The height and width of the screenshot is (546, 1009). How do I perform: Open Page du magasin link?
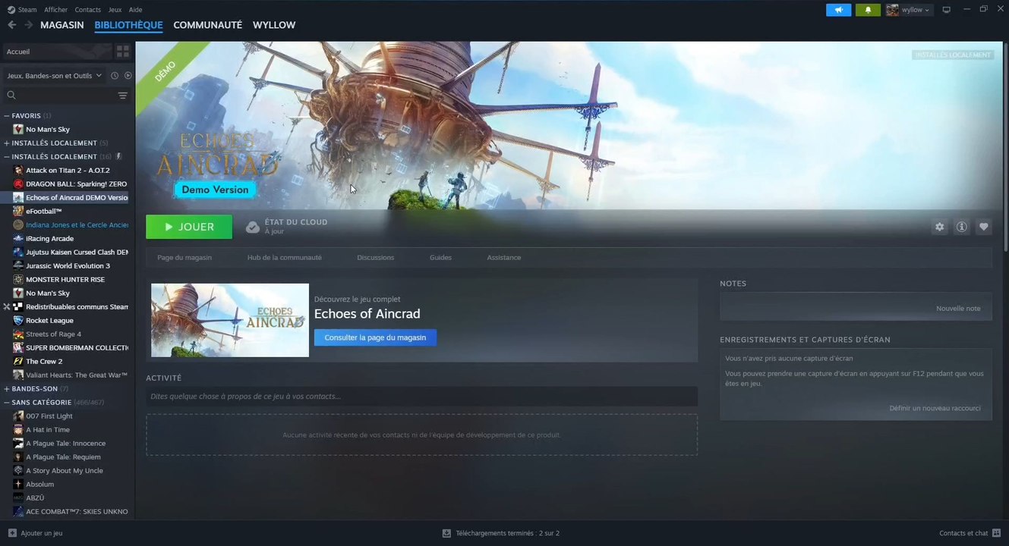tap(184, 258)
